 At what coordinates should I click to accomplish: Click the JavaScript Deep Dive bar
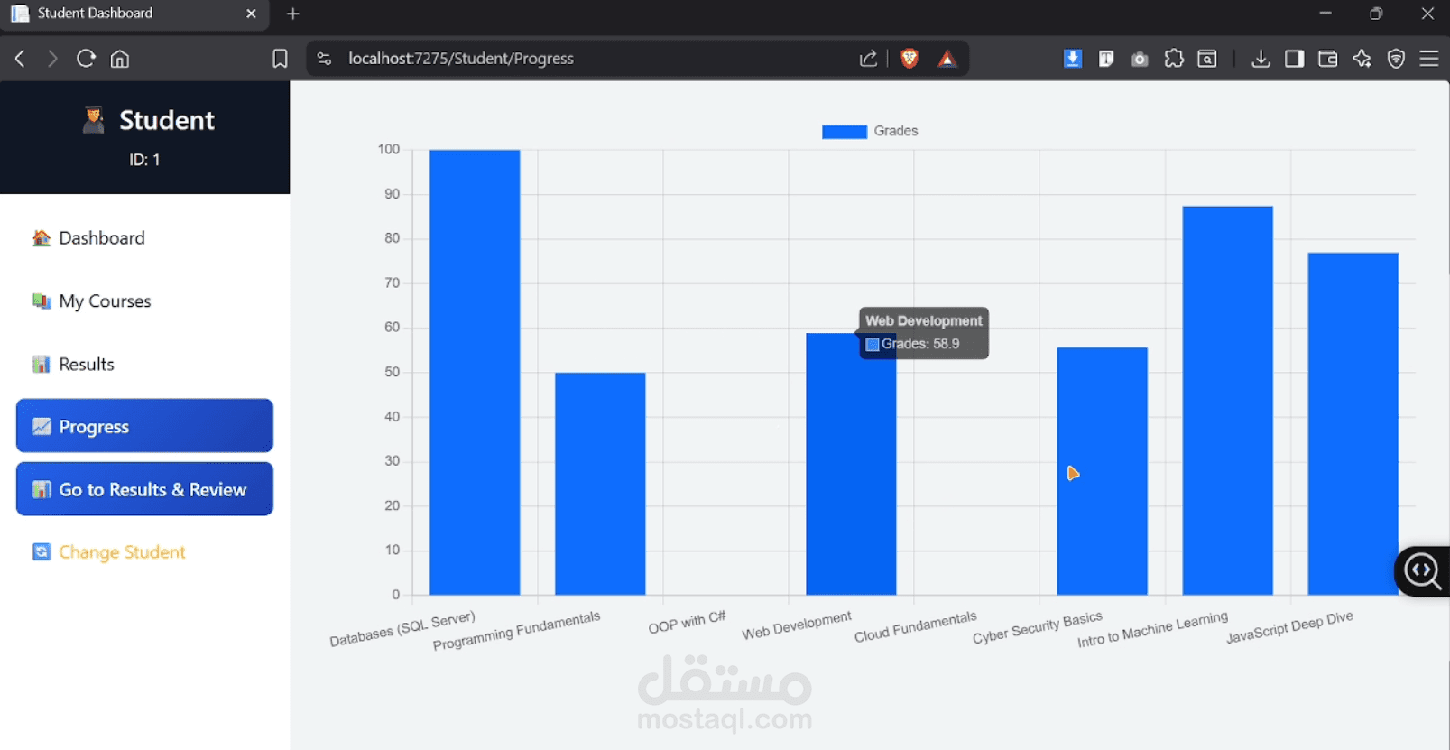1353,424
